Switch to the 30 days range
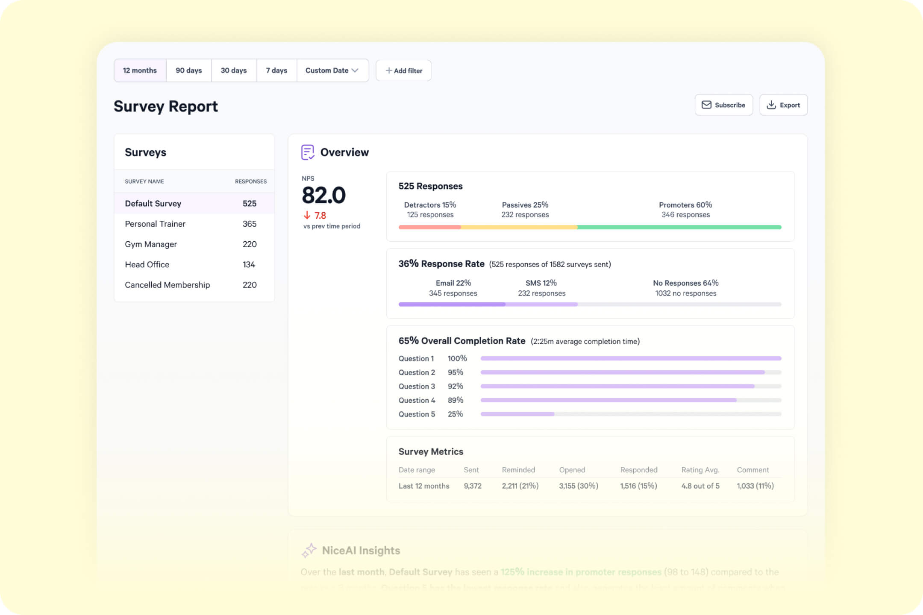 click(x=233, y=70)
